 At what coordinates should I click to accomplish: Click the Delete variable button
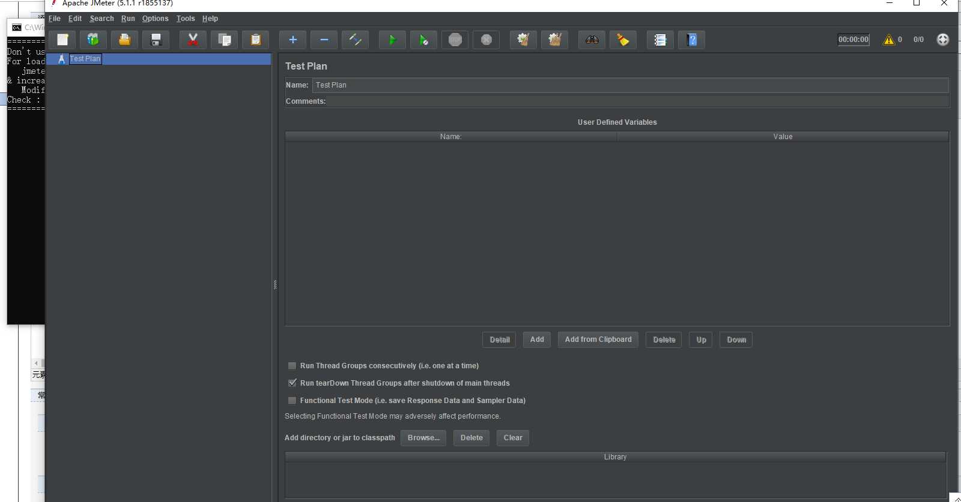click(x=664, y=339)
